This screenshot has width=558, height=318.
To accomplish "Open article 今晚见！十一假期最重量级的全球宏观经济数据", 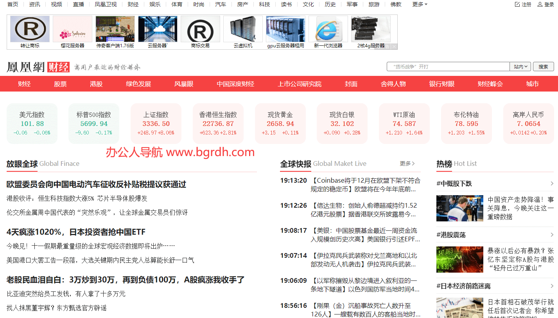I will [91, 246].
